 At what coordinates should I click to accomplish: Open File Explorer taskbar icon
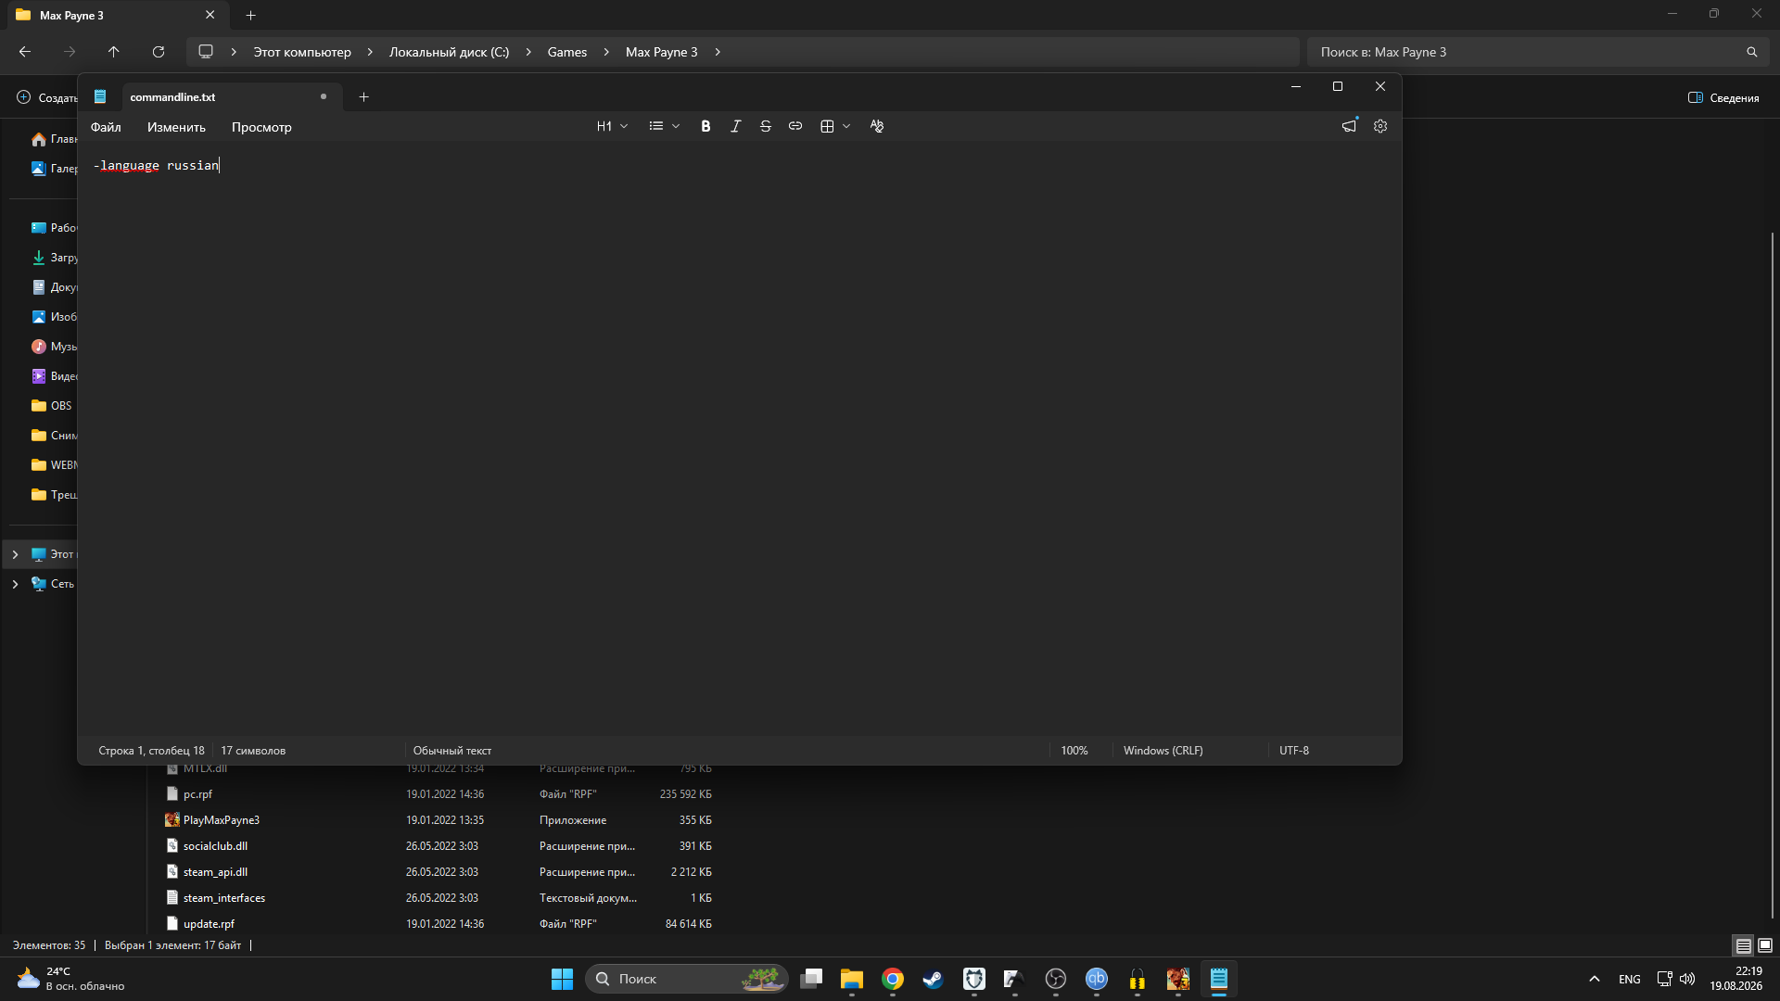click(852, 979)
